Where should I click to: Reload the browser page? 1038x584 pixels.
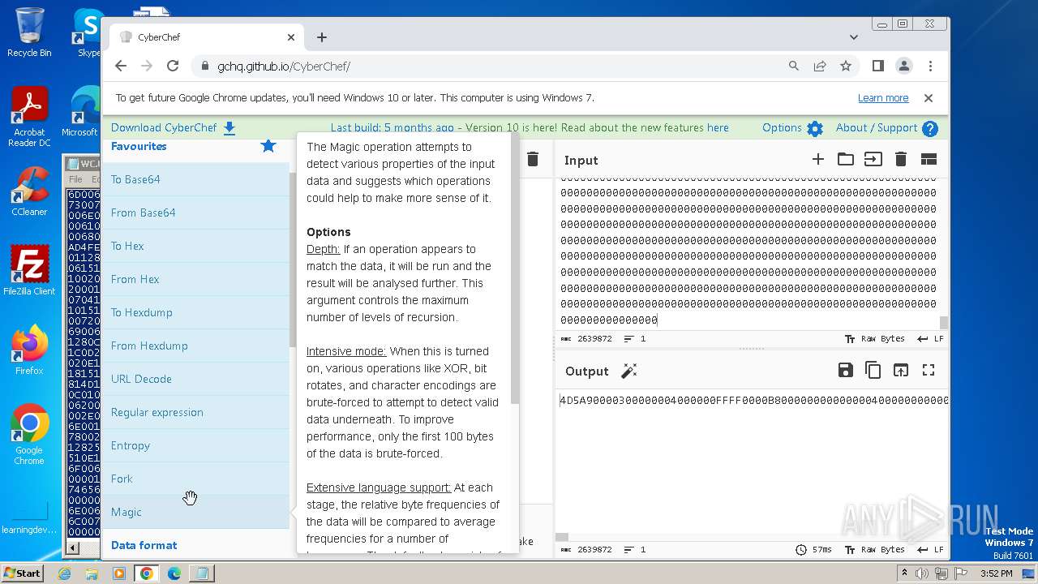pos(173,67)
